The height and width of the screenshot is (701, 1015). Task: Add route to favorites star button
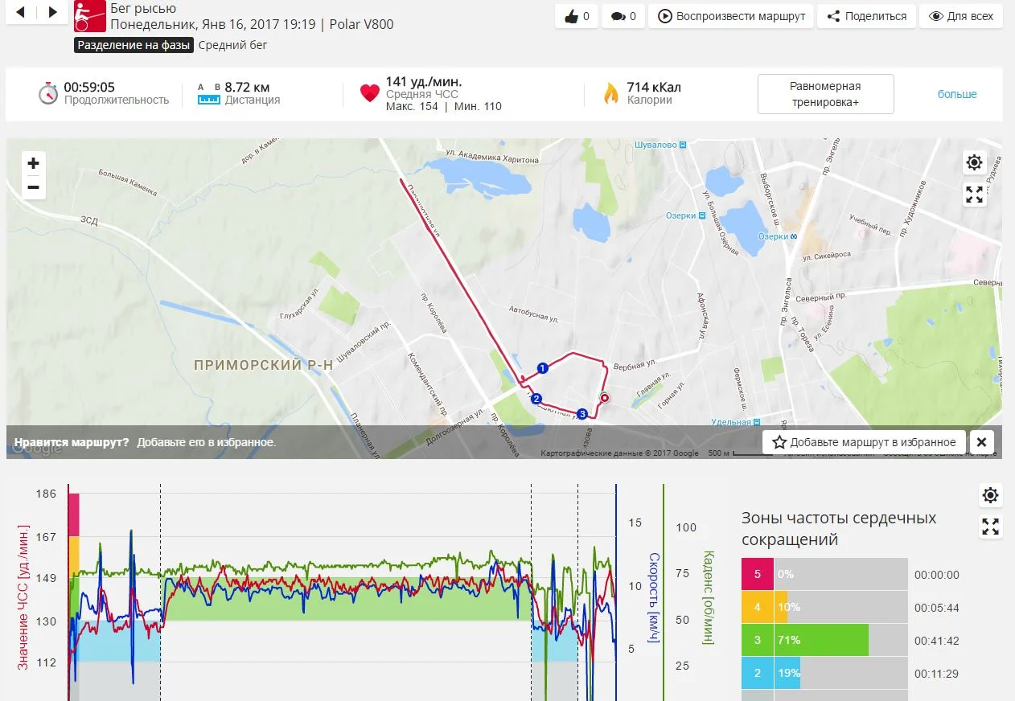coord(864,442)
